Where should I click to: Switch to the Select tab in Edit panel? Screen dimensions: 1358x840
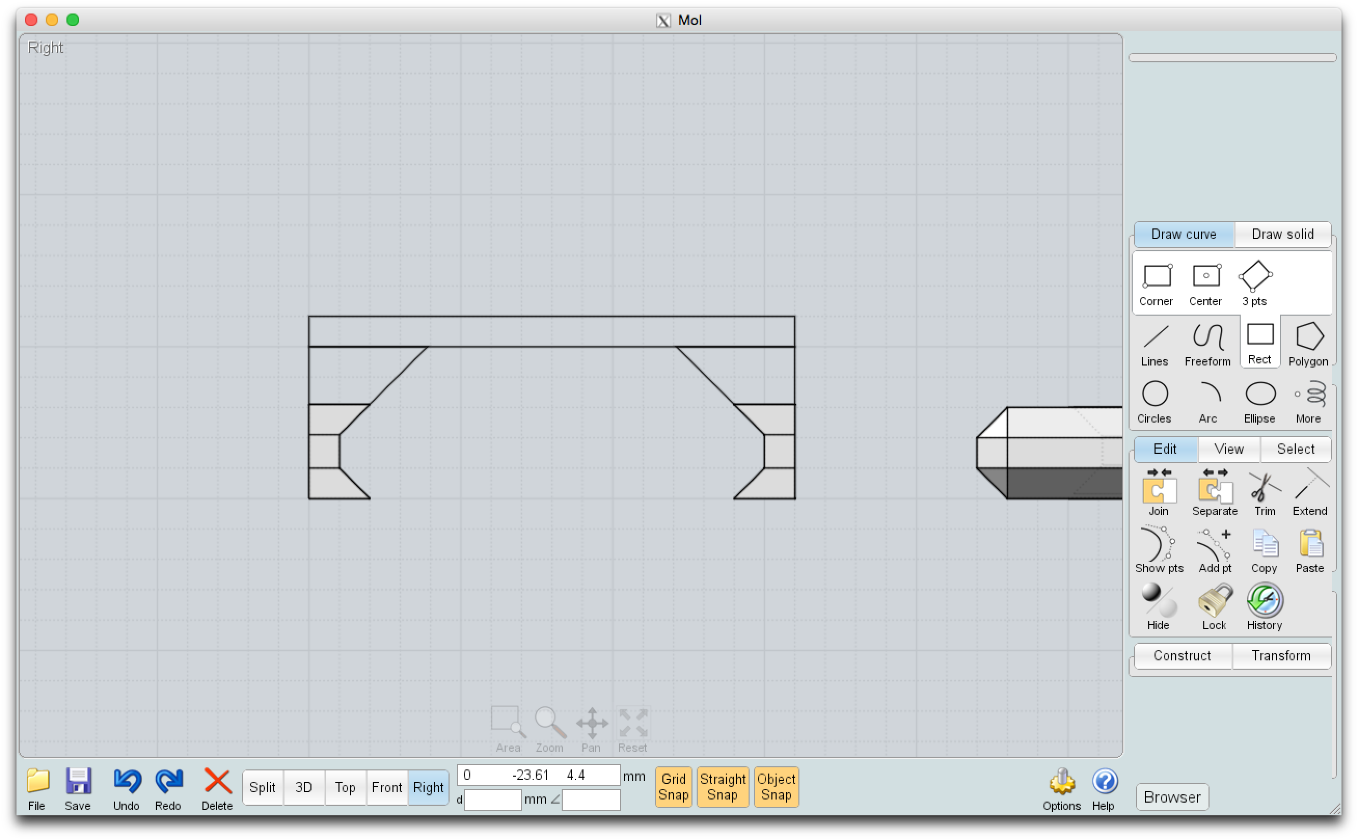point(1295,448)
